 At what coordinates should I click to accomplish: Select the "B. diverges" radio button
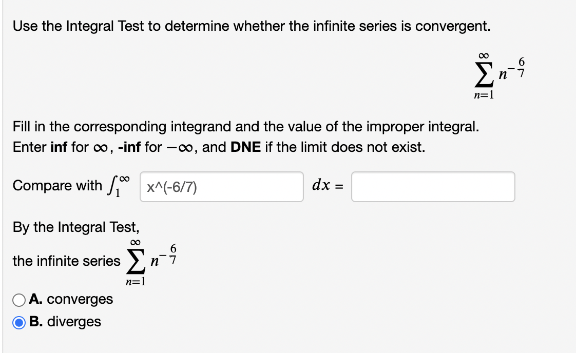coord(19,322)
